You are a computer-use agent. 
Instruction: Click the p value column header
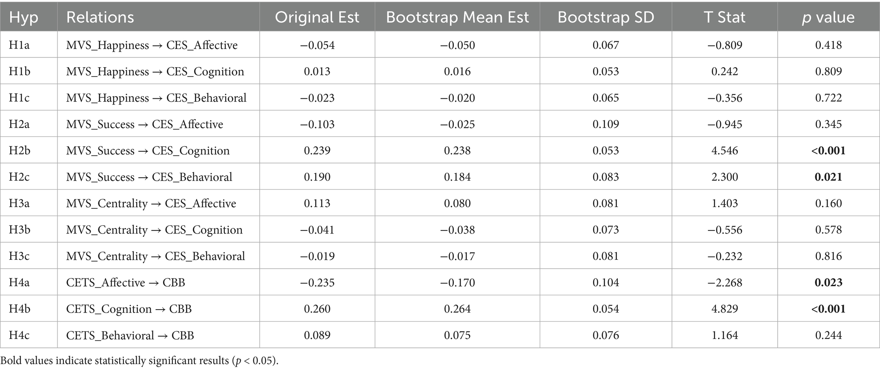tap(828, 17)
